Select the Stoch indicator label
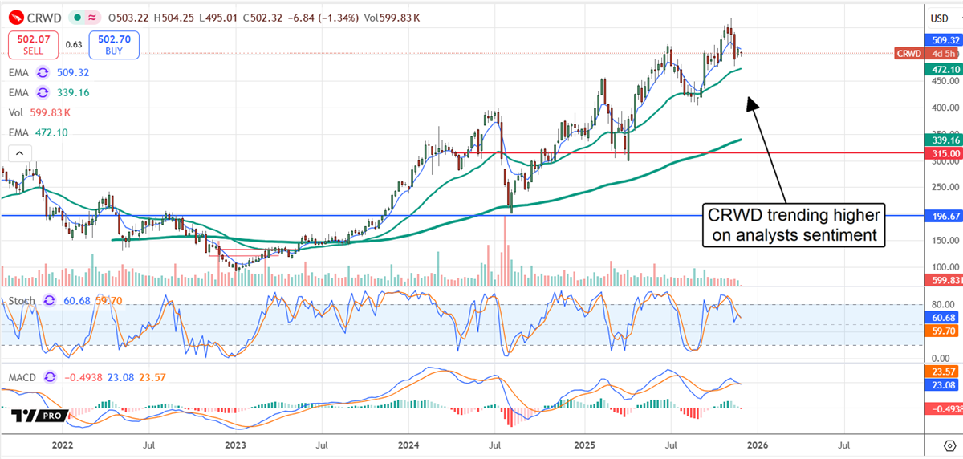The height and width of the screenshot is (459, 963). [x=22, y=301]
